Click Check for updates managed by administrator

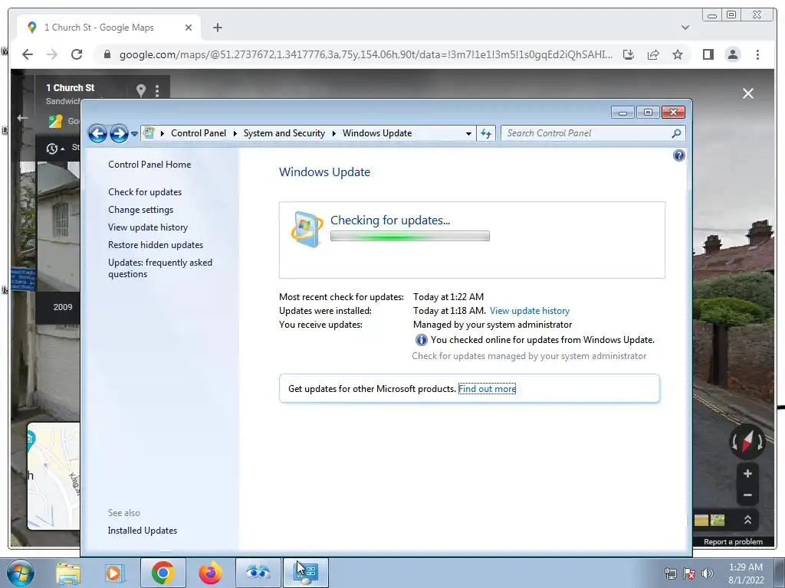pyautogui.click(x=529, y=356)
